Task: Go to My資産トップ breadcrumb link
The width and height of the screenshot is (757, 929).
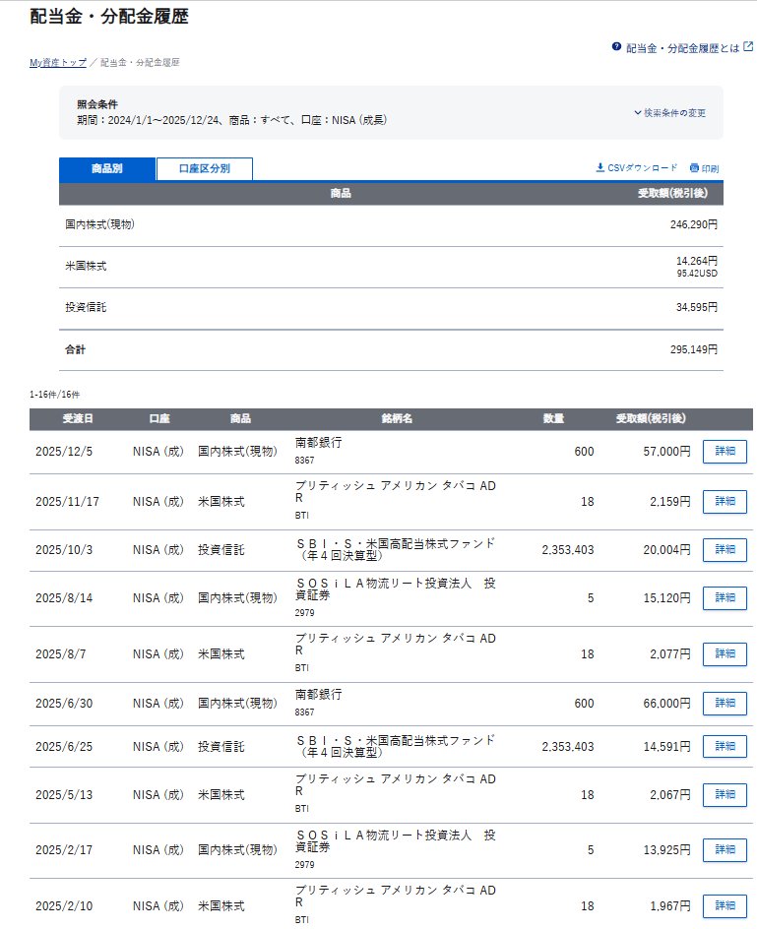Action: (58, 62)
